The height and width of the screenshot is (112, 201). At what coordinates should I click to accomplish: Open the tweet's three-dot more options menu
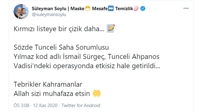point(186,8)
